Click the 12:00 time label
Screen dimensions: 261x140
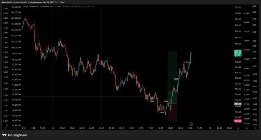[131, 128]
